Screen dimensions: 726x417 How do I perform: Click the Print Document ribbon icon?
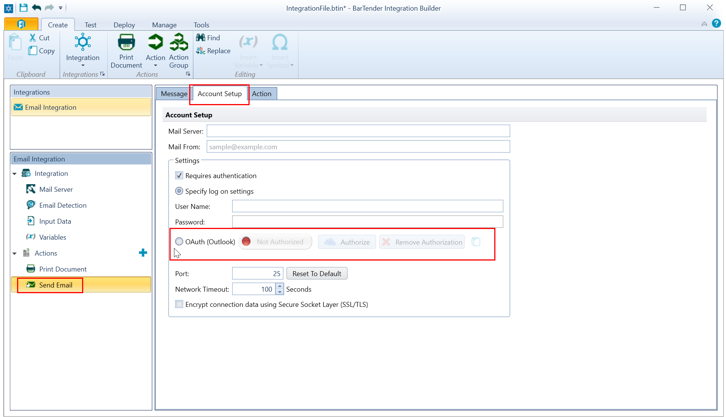pyautogui.click(x=126, y=42)
